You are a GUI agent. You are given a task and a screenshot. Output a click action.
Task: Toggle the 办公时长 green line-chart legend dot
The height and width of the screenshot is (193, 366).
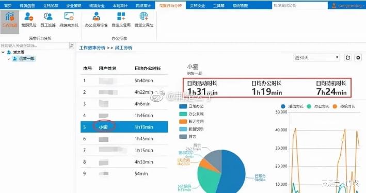[x=309, y=106]
